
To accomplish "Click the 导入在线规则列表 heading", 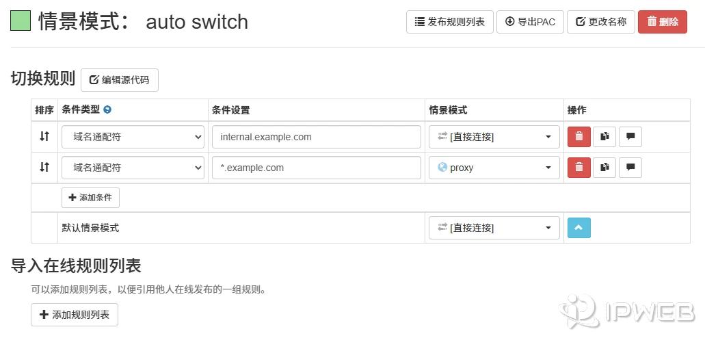I will (x=76, y=266).
